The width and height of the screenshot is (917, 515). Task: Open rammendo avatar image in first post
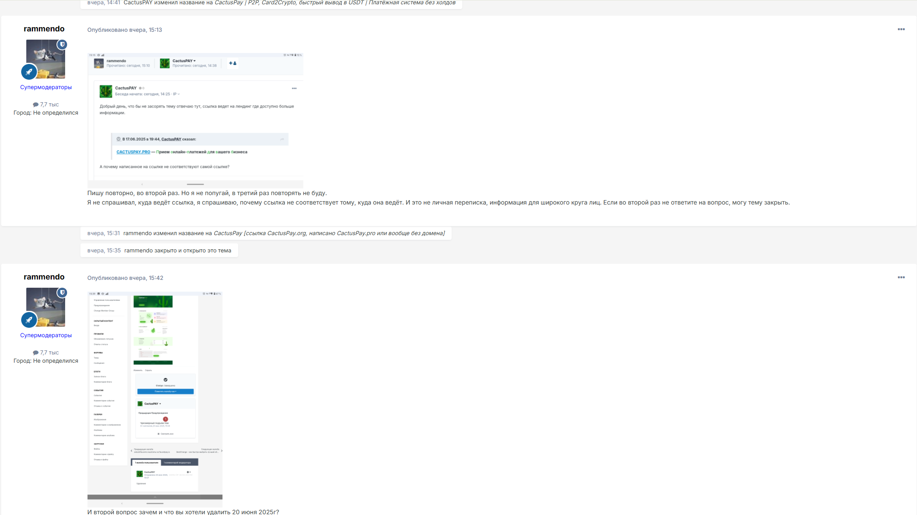46,59
